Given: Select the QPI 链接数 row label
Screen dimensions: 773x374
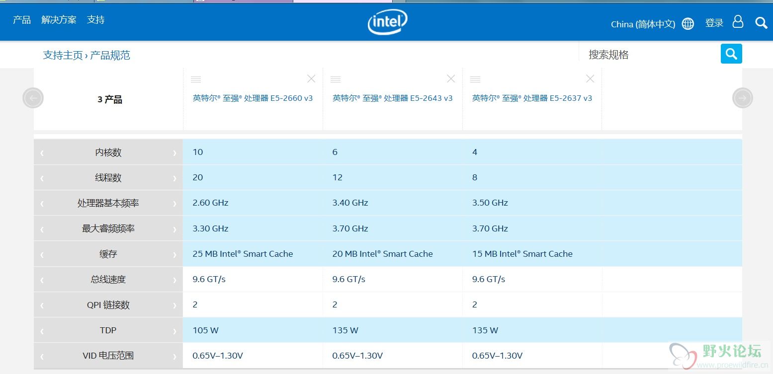Looking at the screenshot, I should (108, 305).
